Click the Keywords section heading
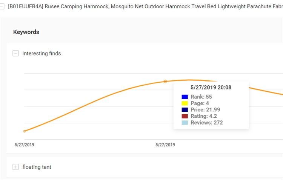 point(26,32)
